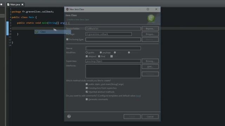Click the Cancel button in dialog
Image resolution: width=225 pixels, height=126 pixels.
(150, 117)
